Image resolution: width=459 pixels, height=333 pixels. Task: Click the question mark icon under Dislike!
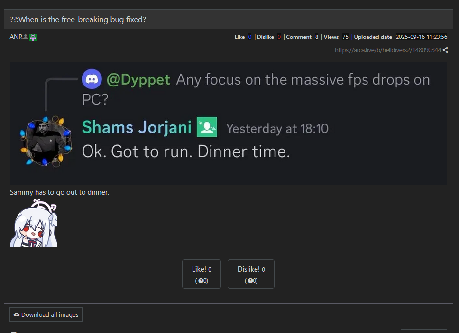250,281
